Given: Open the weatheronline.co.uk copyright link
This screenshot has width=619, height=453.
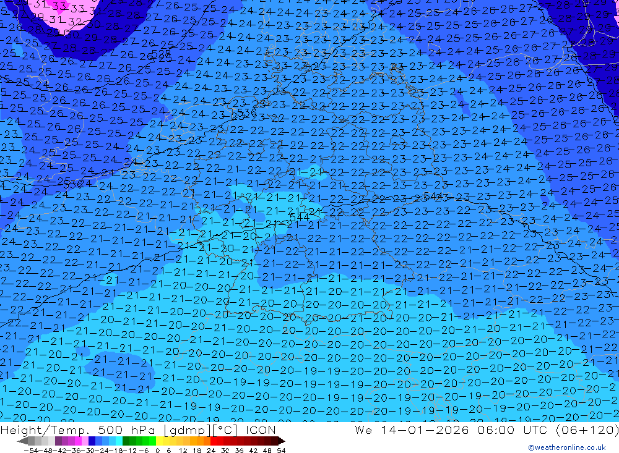Looking at the screenshot, I should (567, 447).
